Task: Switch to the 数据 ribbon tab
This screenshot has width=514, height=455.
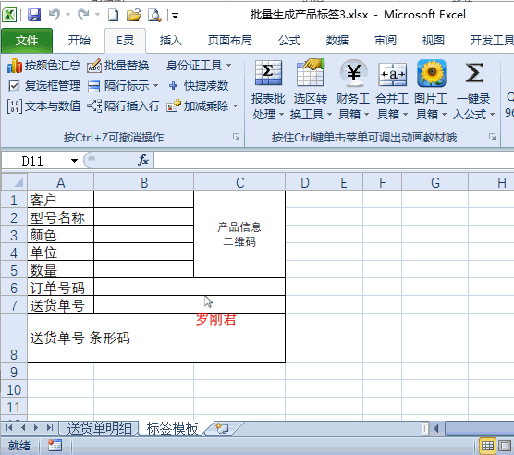Action: (x=337, y=41)
